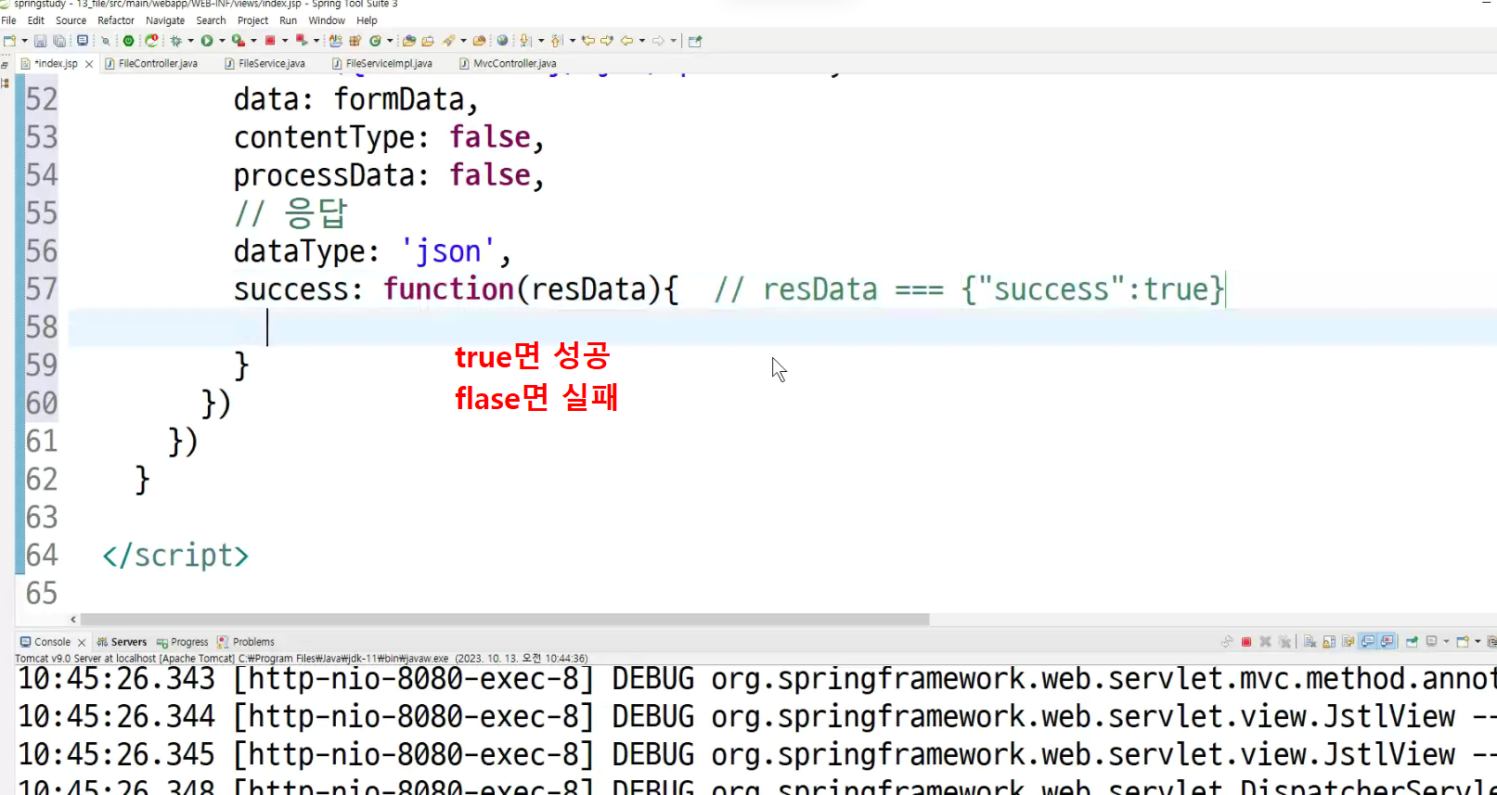Open the Servers view tab
The height and width of the screenshot is (795, 1497).
[x=122, y=642]
